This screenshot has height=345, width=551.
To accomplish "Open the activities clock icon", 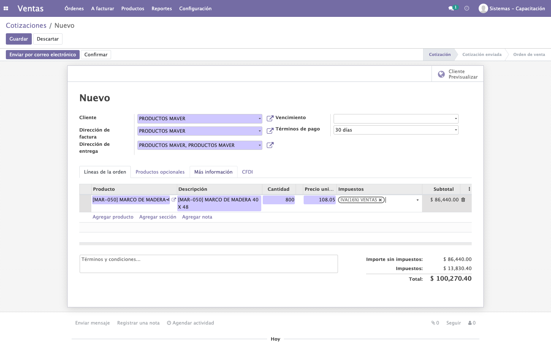I will pos(467,8).
